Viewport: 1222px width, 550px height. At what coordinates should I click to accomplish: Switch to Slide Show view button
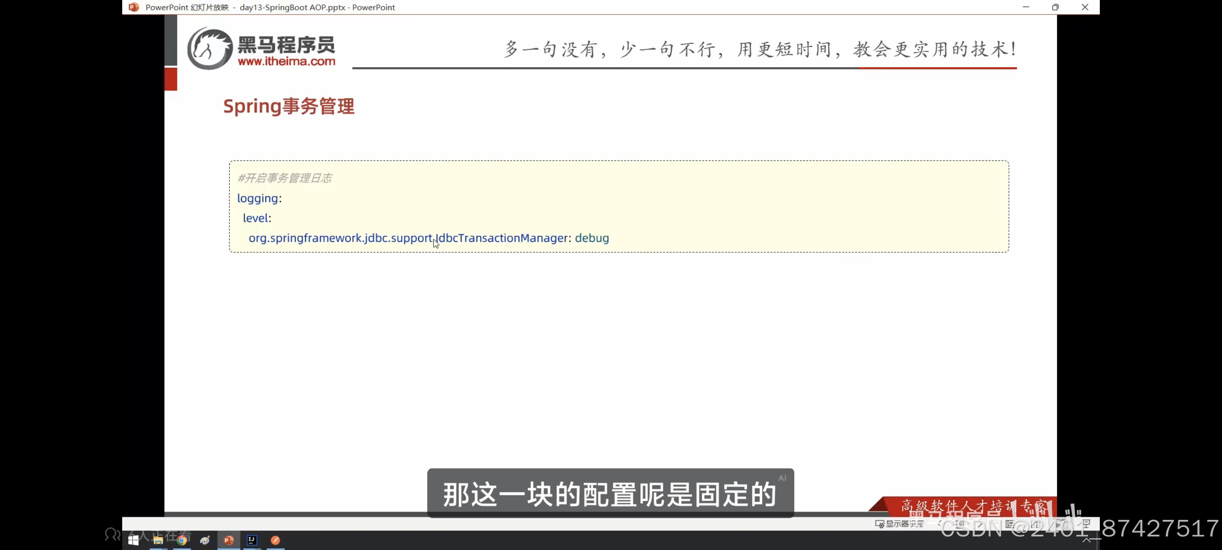[x=1086, y=524]
